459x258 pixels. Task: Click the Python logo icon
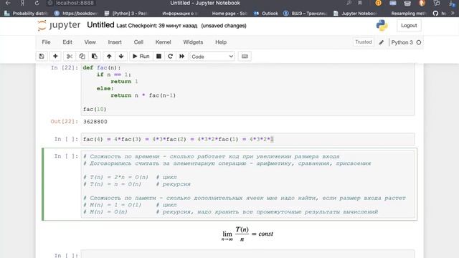point(382,26)
